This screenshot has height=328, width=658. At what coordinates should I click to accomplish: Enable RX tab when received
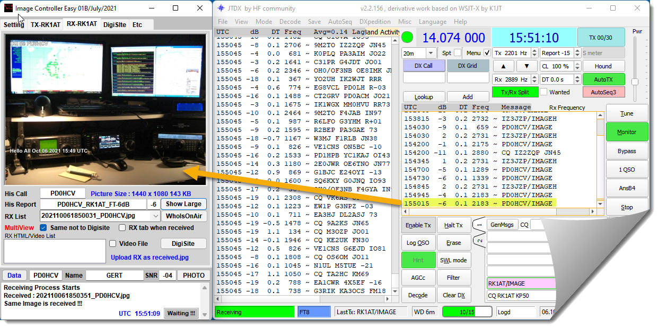(x=122, y=228)
